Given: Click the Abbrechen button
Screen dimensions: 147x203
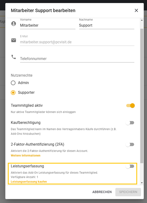Looking at the screenshot, I should pos(102,192).
